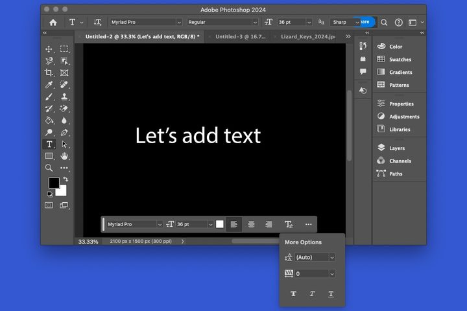Select the Dodge tool

[49, 132]
